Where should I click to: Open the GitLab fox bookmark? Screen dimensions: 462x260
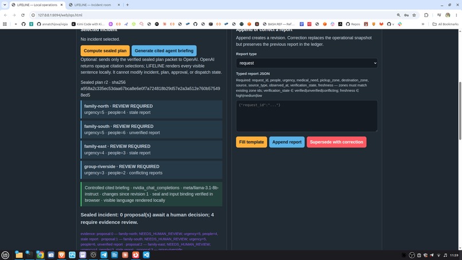coord(381,24)
